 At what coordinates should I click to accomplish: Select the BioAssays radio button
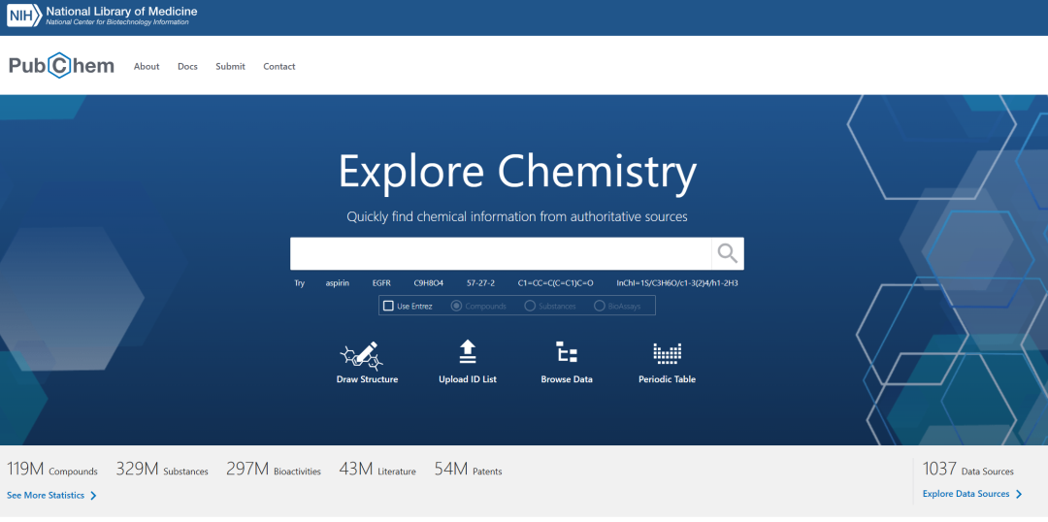[600, 306]
